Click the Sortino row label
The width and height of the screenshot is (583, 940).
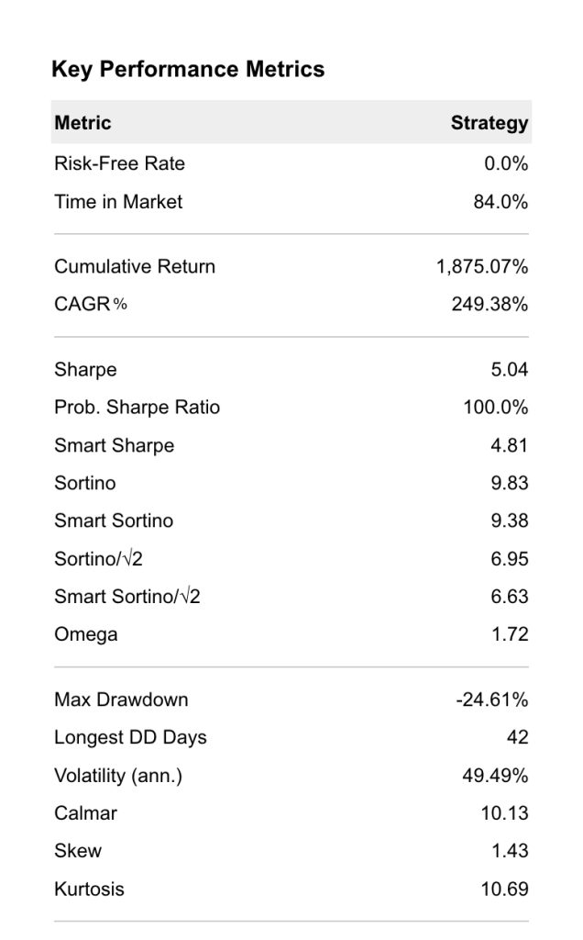coord(85,483)
